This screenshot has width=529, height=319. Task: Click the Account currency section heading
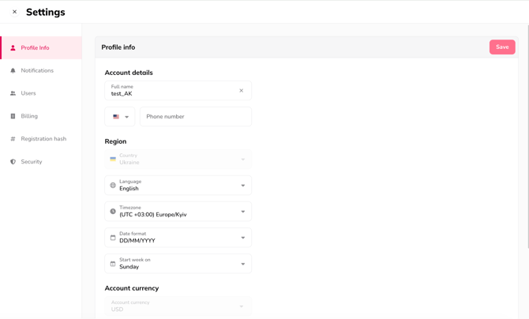pos(132,288)
